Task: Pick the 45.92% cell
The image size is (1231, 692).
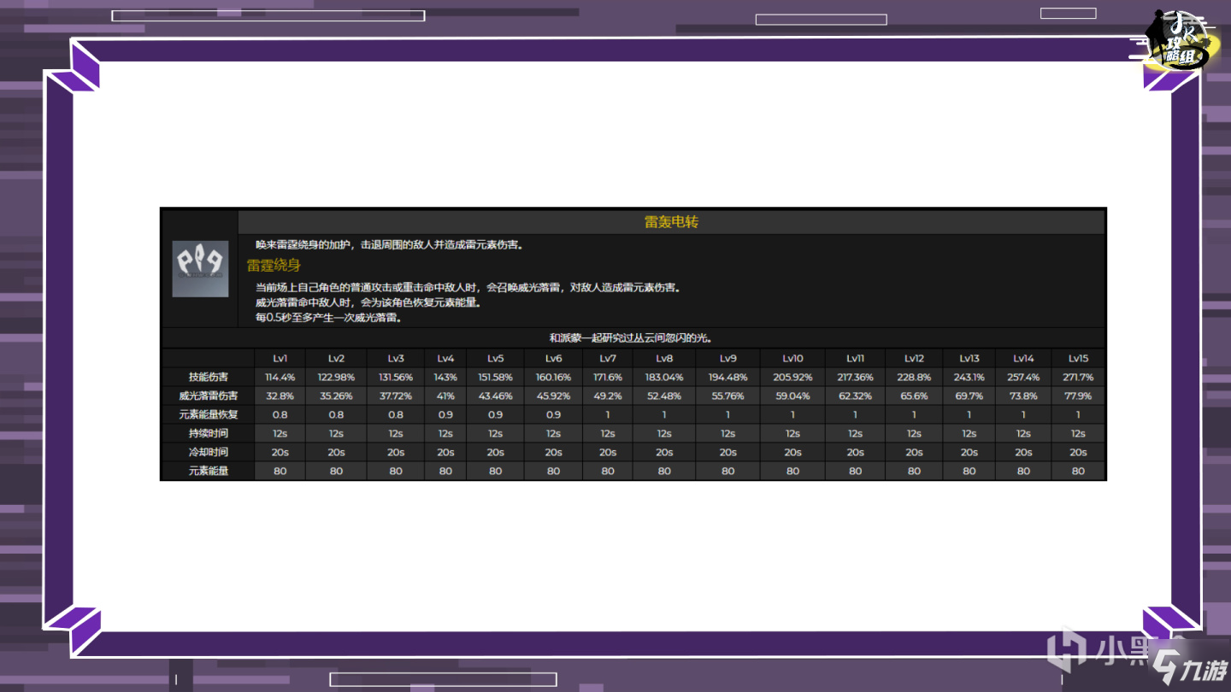Action: point(553,396)
